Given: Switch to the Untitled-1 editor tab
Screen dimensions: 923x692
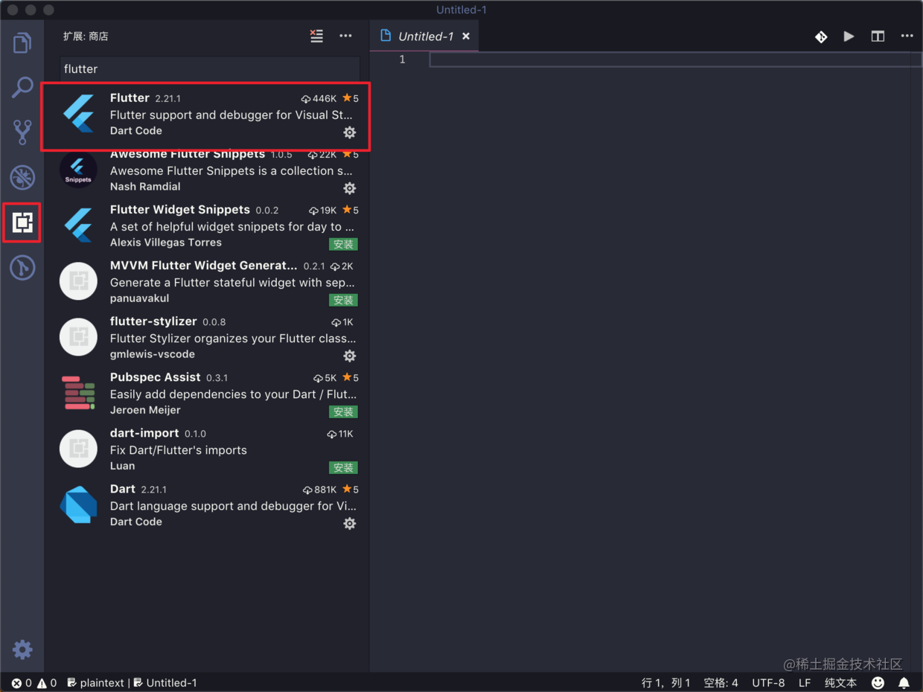Looking at the screenshot, I should tap(425, 36).
